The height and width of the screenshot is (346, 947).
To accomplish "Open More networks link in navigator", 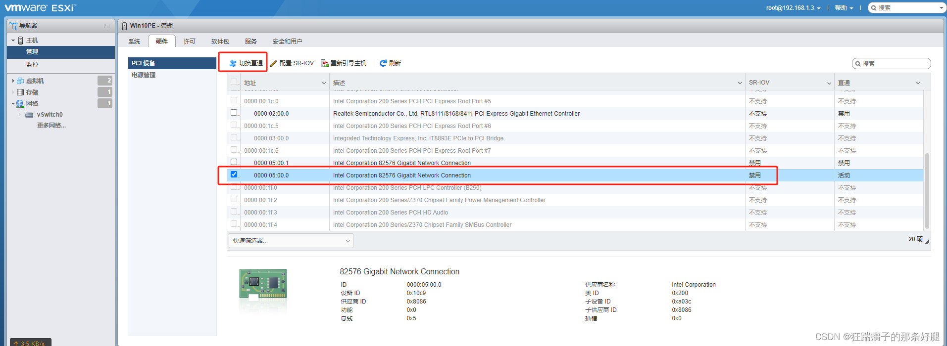I will [51, 126].
